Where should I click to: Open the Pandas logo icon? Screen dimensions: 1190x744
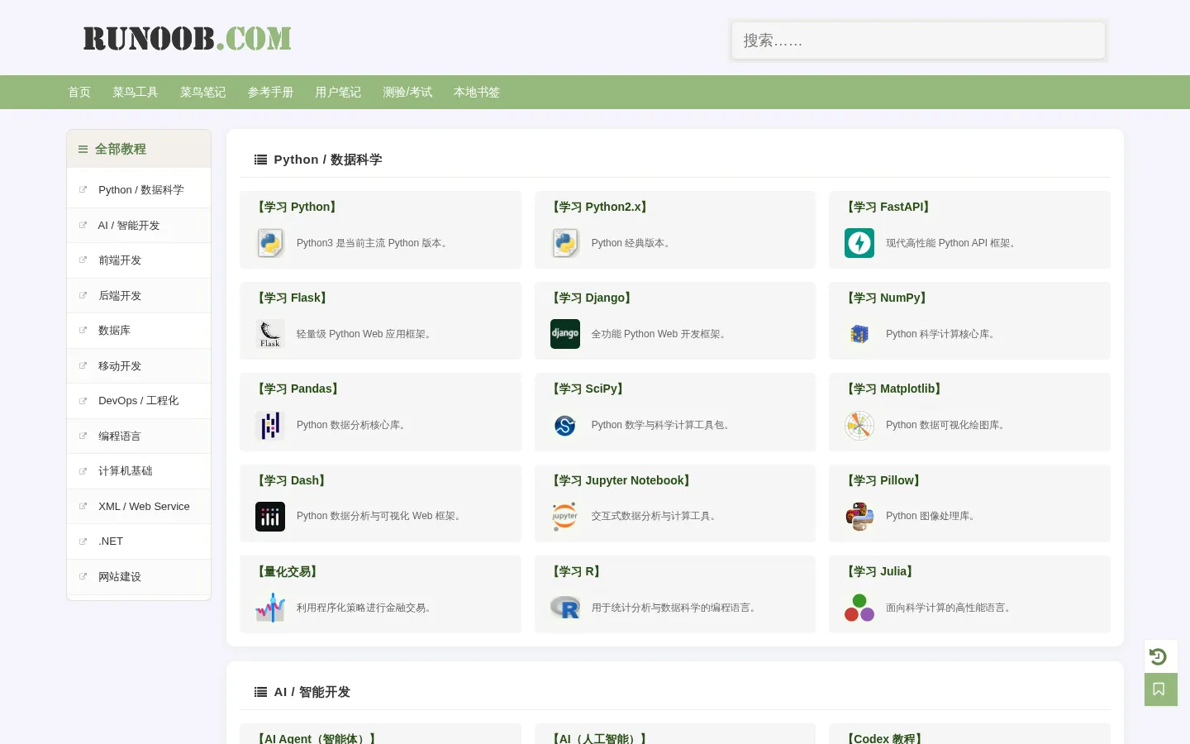point(270,425)
